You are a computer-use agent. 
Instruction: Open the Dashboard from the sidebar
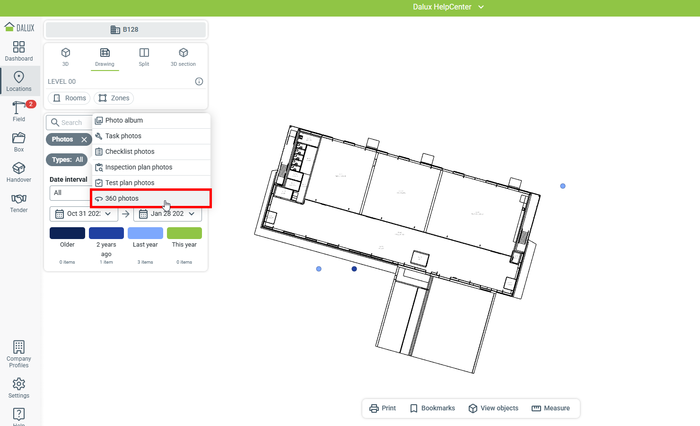tap(19, 51)
